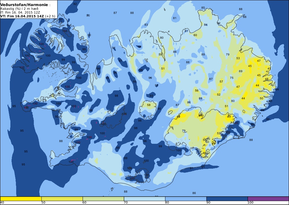Click the purple 100+ legend swatch

click(268, 199)
